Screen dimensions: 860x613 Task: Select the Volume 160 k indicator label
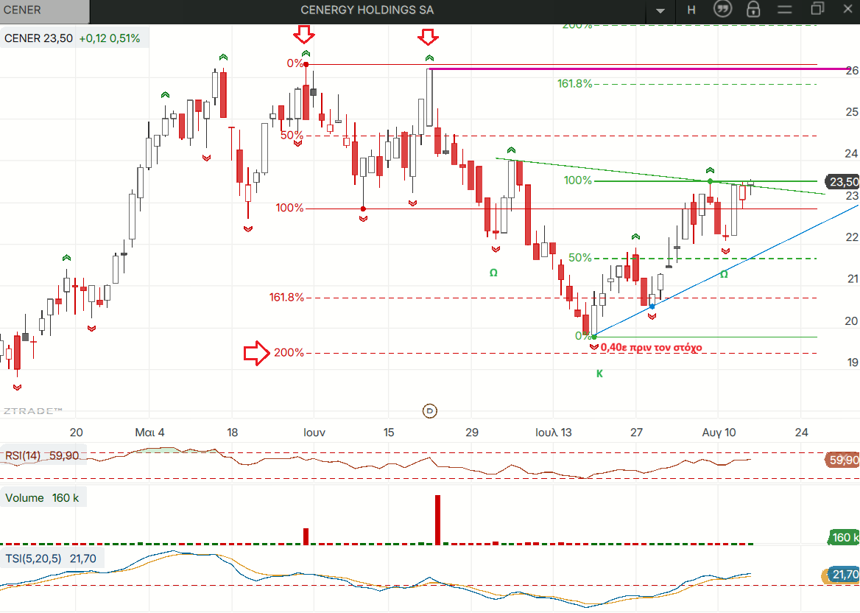pyautogui.click(x=42, y=498)
